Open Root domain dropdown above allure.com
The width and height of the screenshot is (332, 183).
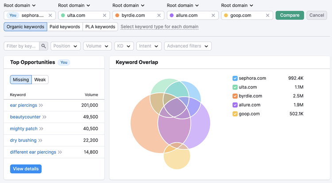pyautogui.click(x=183, y=5)
